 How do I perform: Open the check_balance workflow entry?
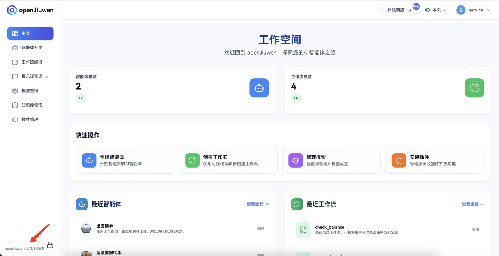[x=388, y=230]
